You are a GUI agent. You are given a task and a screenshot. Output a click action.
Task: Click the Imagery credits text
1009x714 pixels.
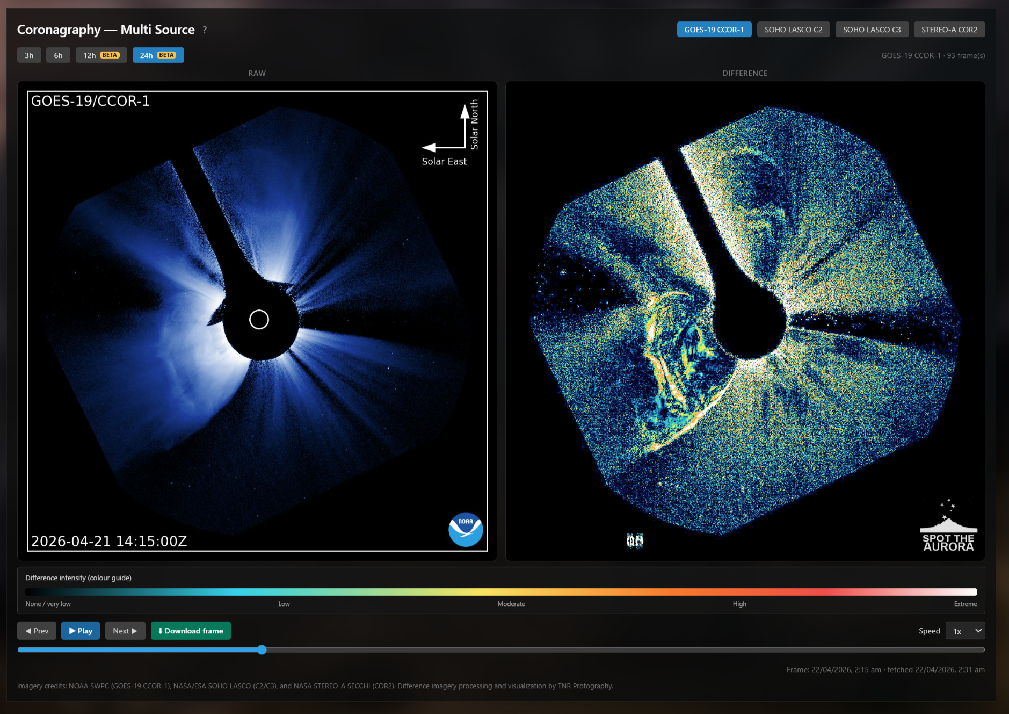(315, 686)
